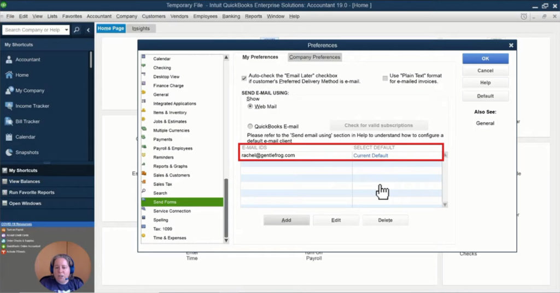This screenshot has height=293, width=560.
Task: Click the My Company shortcut icon
Action: (9, 90)
